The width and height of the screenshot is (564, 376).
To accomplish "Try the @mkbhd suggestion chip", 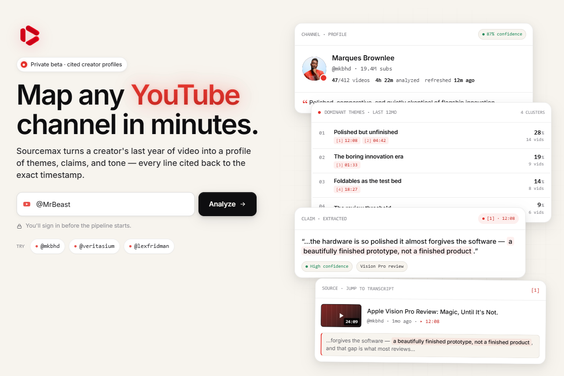I will 48,246.
